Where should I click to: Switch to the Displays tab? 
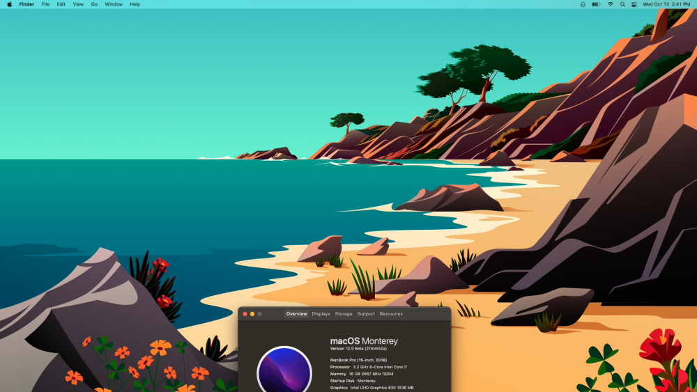321,314
